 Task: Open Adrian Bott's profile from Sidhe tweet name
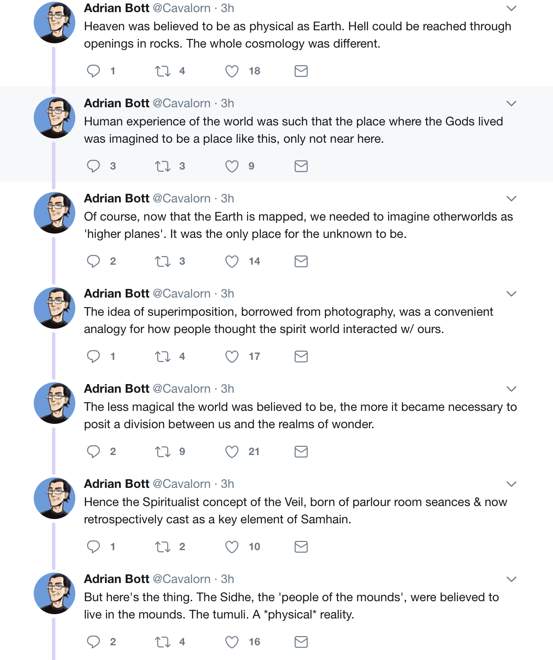116,579
